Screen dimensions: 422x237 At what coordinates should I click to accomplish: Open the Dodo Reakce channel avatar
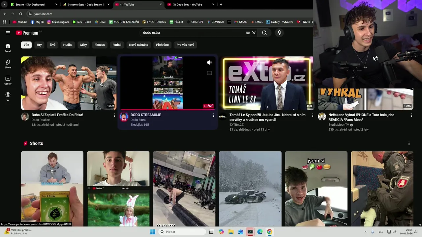[x=25, y=117]
